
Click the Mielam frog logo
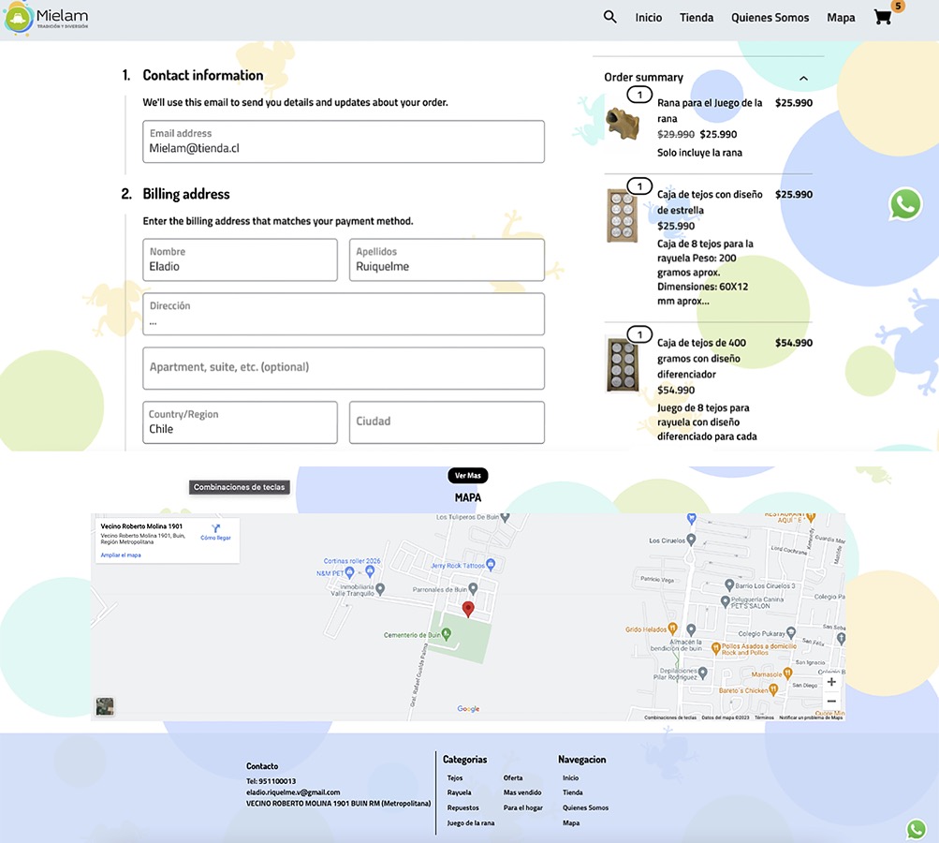(19, 19)
